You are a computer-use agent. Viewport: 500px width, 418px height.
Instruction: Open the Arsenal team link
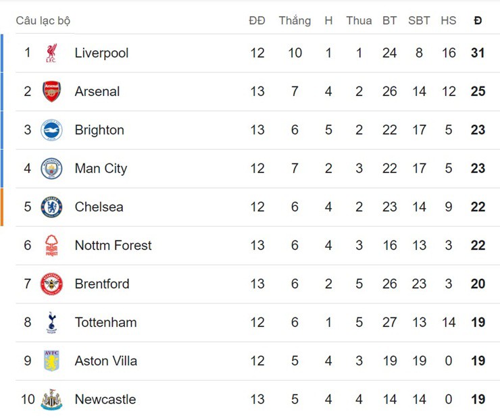click(x=97, y=91)
